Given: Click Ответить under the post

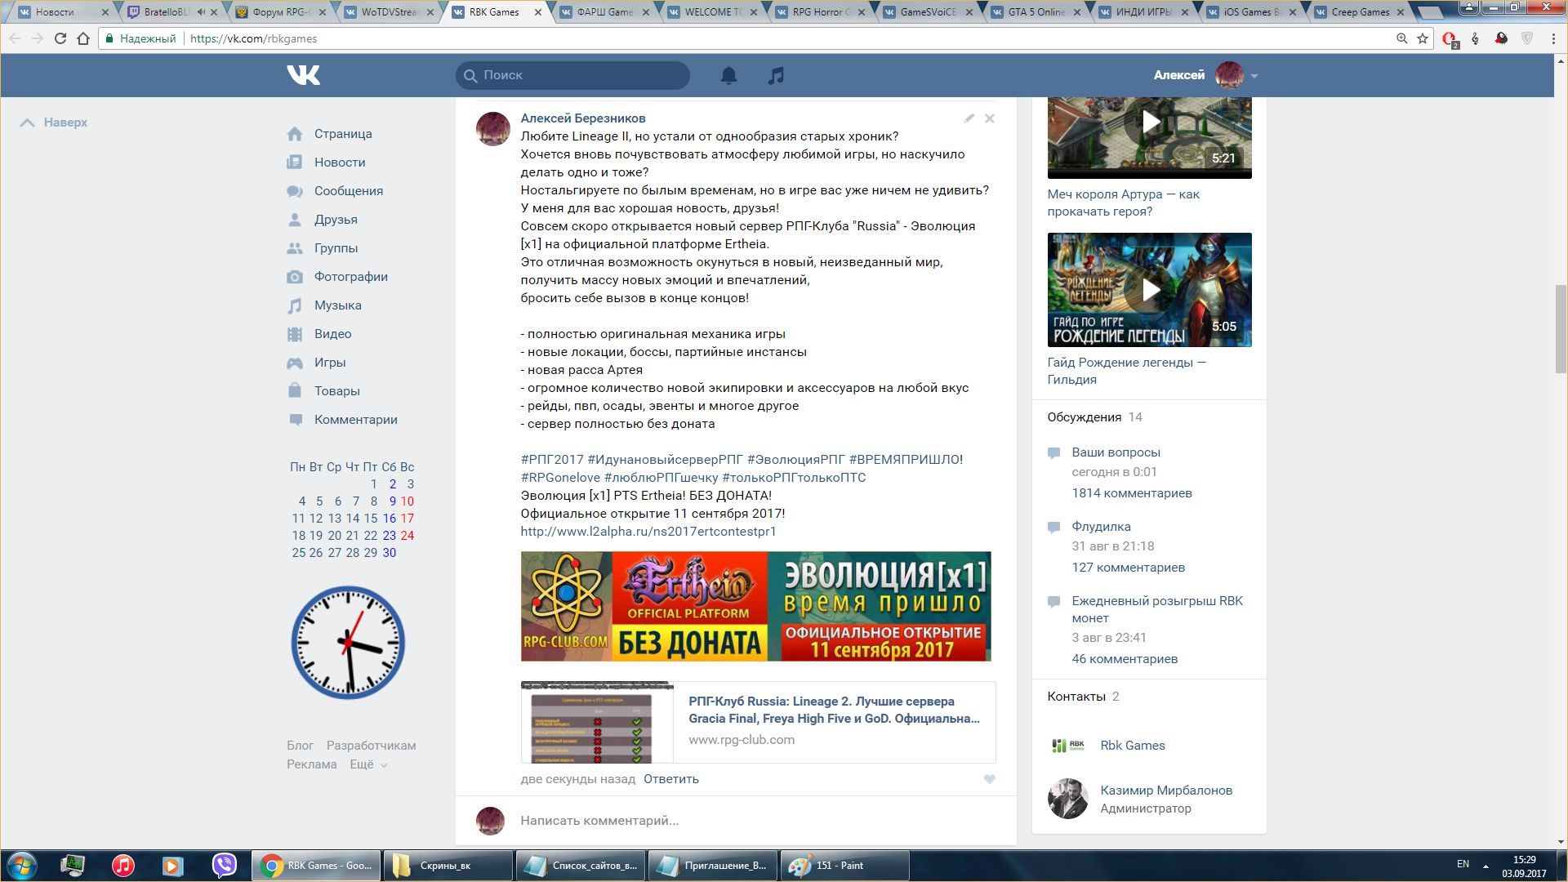Looking at the screenshot, I should coord(671,779).
